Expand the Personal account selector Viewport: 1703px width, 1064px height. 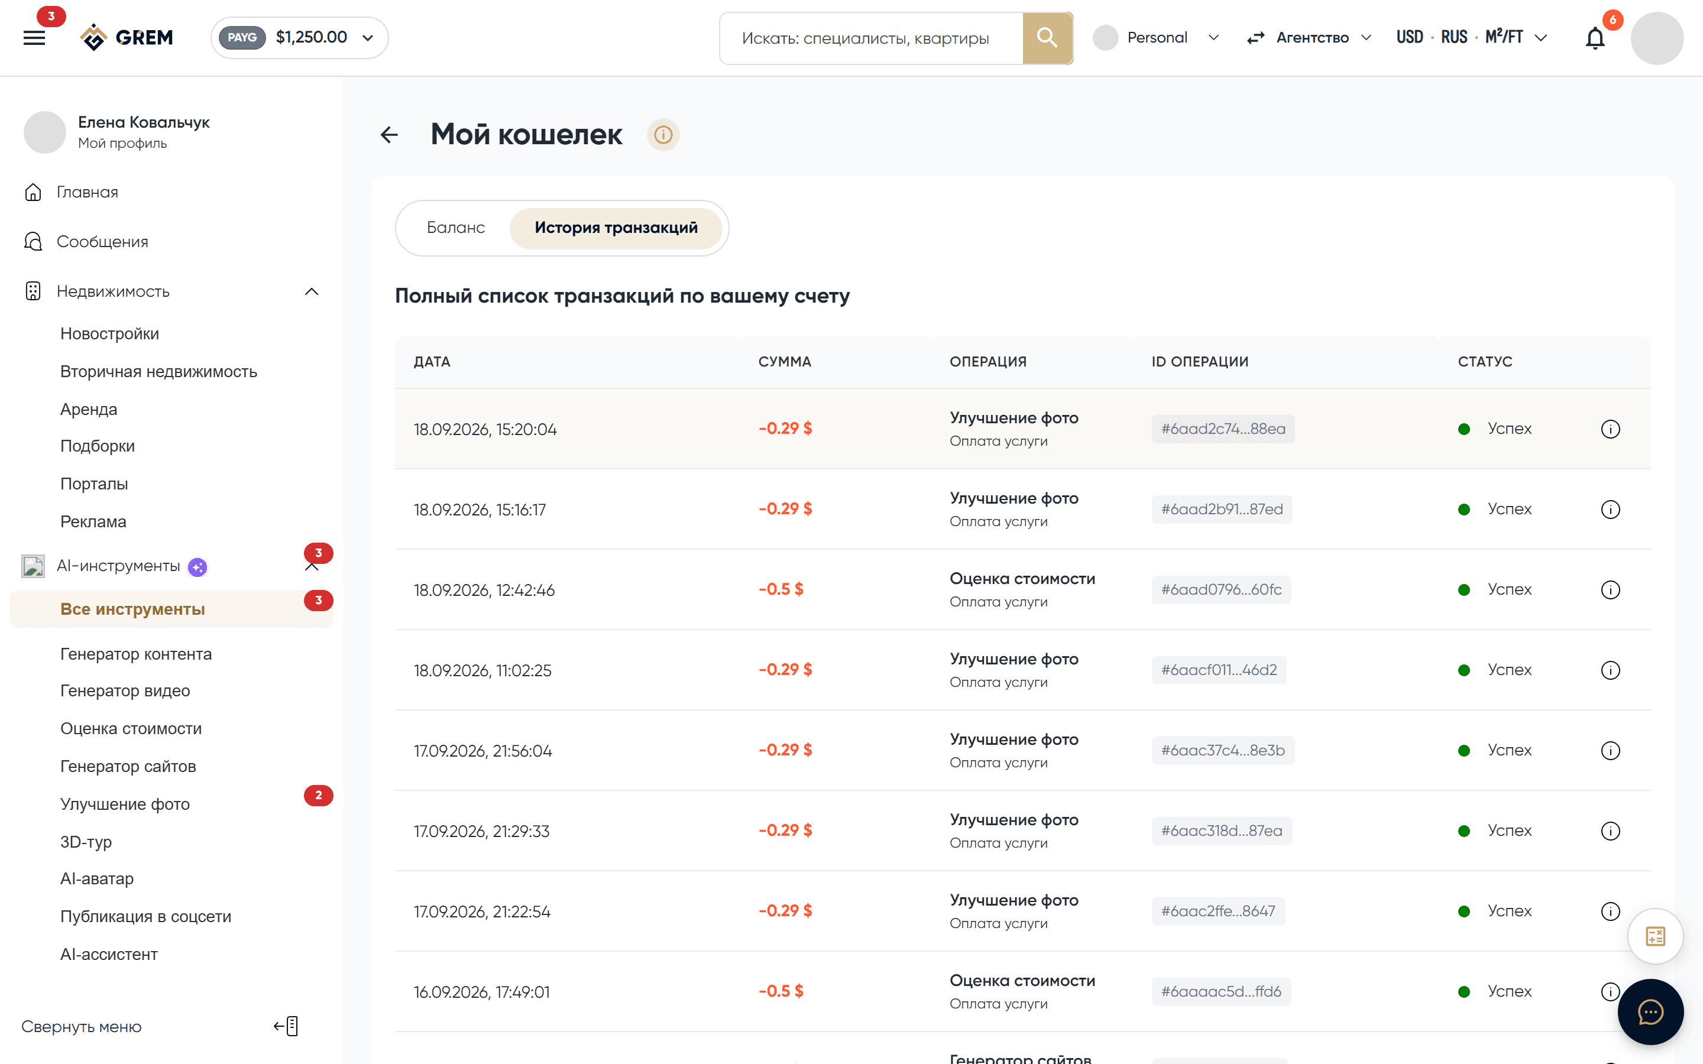coord(1155,37)
